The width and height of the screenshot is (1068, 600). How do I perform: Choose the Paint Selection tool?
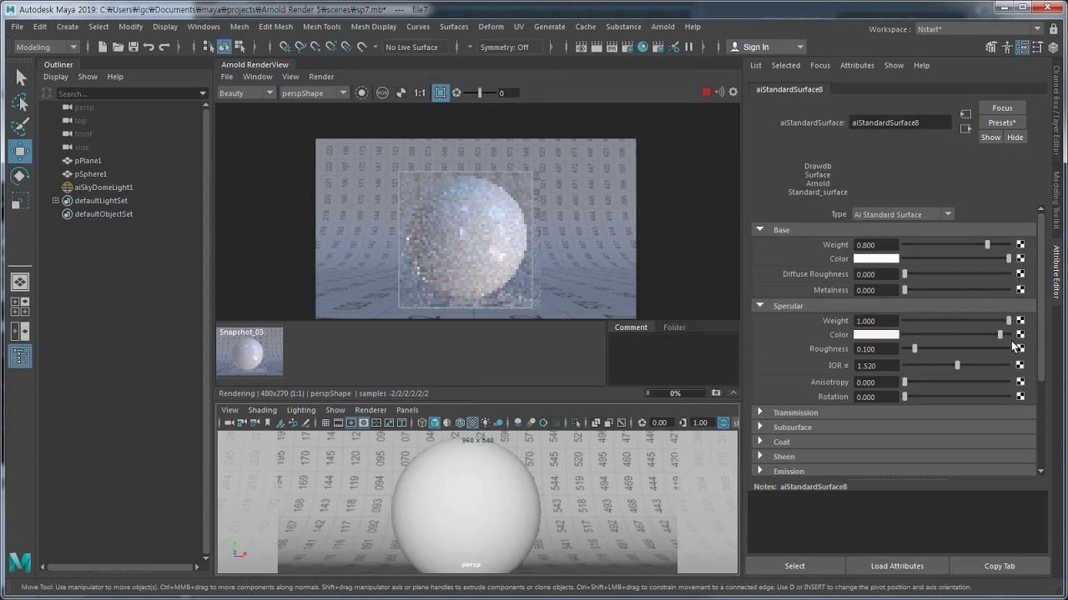tap(20, 127)
